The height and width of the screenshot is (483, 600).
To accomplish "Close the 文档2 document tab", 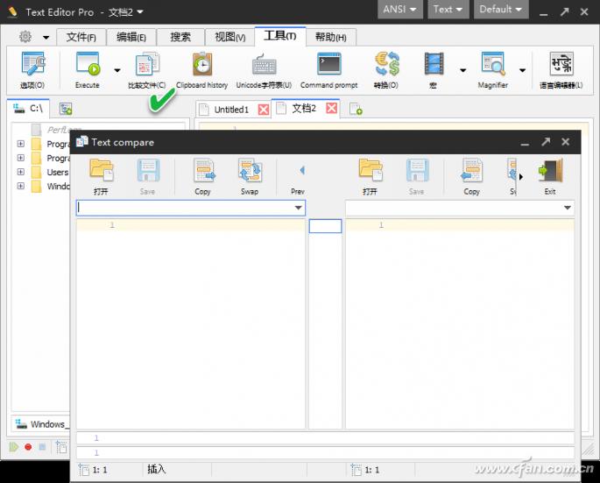I will [x=332, y=109].
